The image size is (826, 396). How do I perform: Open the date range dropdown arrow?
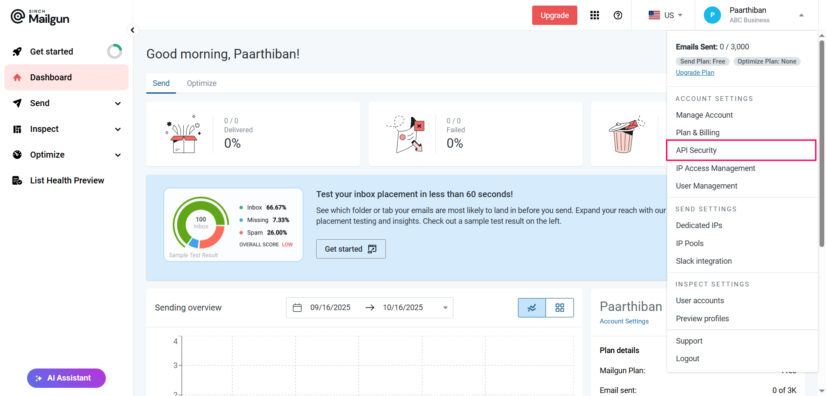pyautogui.click(x=445, y=308)
